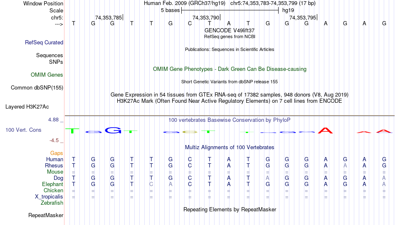This screenshot has width=395, height=225.
Task: Click the reverse-complement arrow ---> label
Action: [59, 24]
